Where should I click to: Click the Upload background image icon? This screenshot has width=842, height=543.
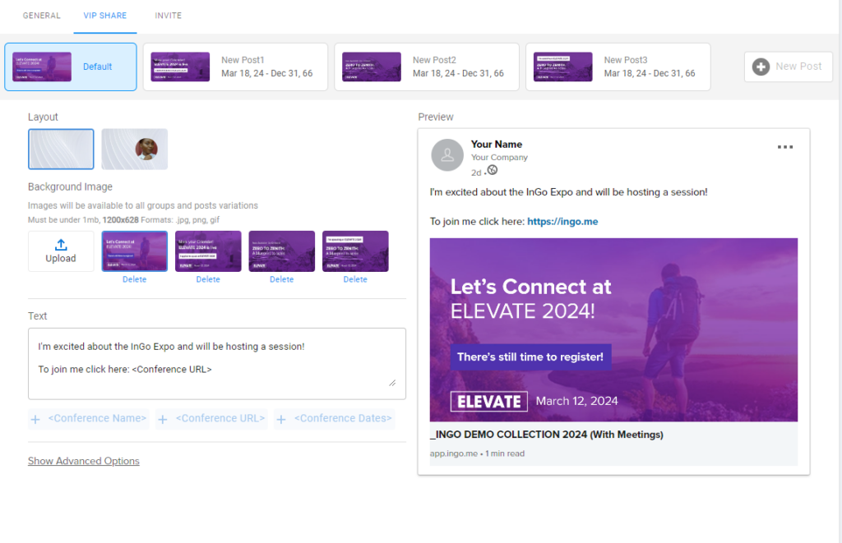(61, 245)
